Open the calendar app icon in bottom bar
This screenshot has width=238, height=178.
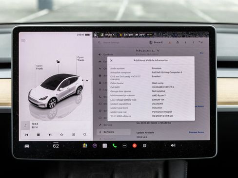[x=105, y=146]
